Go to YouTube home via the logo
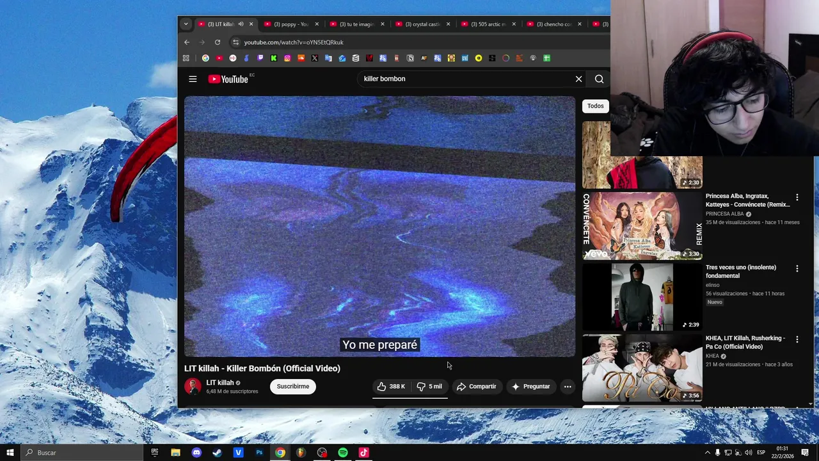 coord(228,79)
